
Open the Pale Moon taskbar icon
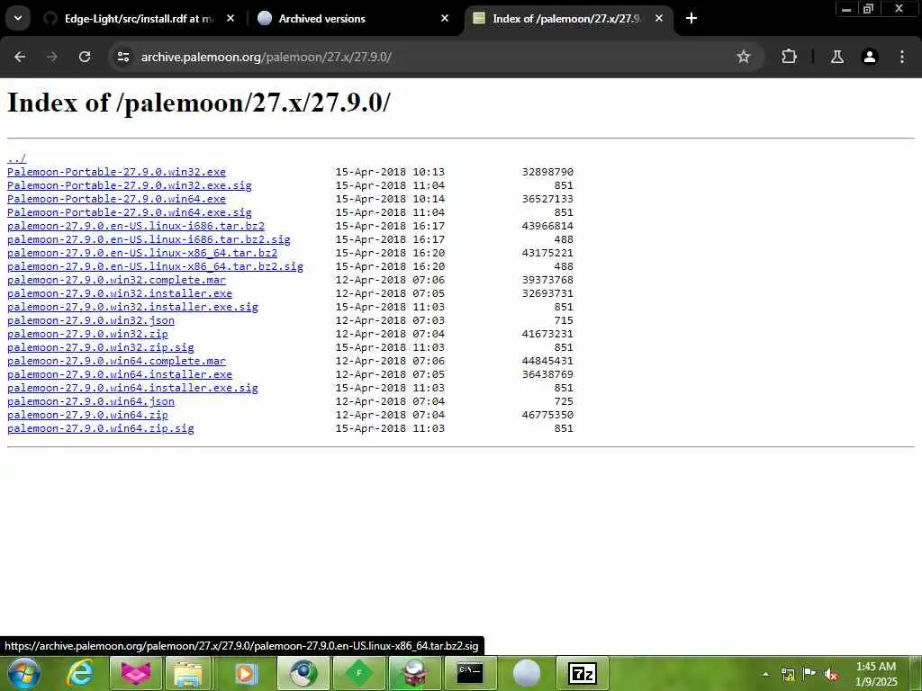(x=526, y=673)
